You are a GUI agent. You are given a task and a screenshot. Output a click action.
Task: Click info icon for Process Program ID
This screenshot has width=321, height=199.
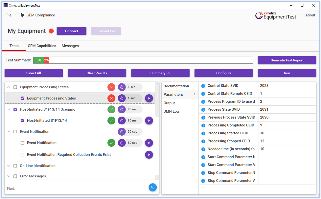(x=203, y=102)
